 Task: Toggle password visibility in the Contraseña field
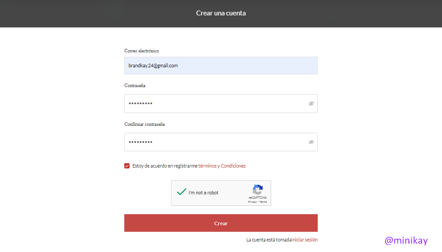(x=311, y=104)
